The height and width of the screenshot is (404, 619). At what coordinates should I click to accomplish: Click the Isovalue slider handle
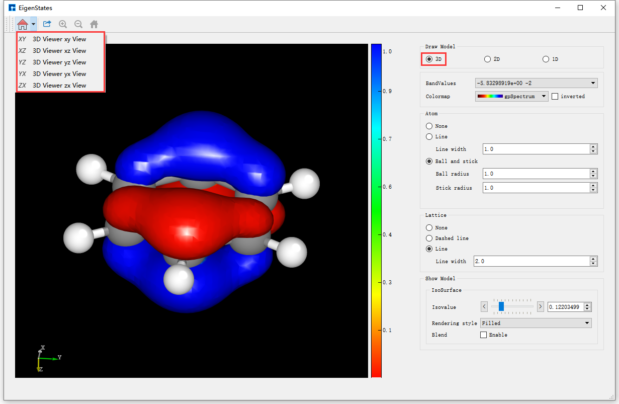click(x=501, y=306)
